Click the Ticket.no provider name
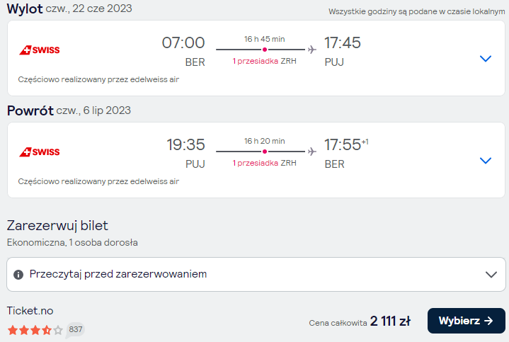The height and width of the screenshot is (342, 509). click(x=30, y=311)
